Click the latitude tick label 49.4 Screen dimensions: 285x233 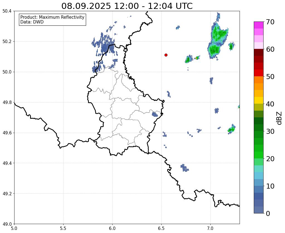click(7, 163)
